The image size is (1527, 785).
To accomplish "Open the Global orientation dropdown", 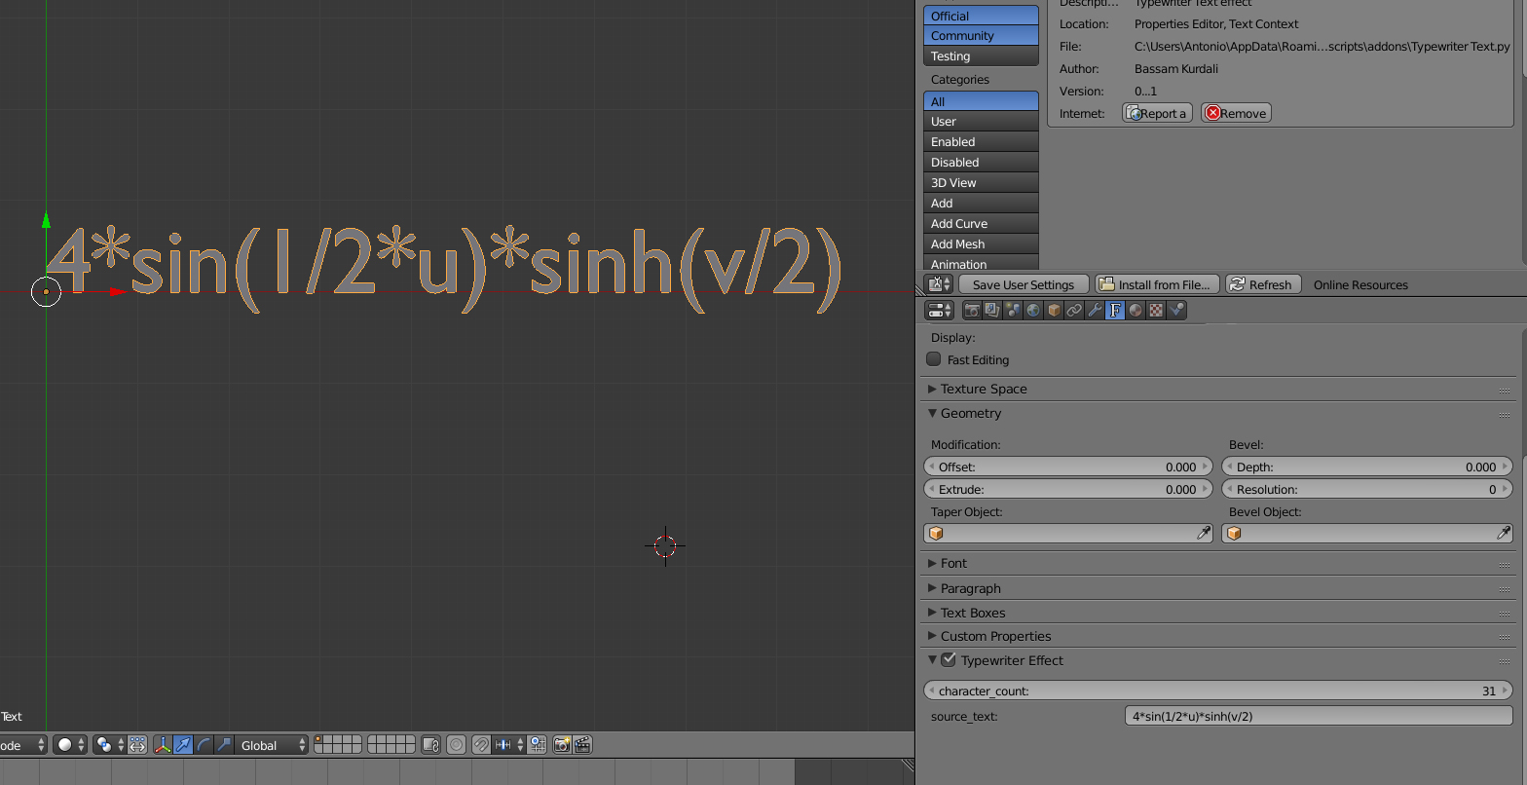I will 271,745.
